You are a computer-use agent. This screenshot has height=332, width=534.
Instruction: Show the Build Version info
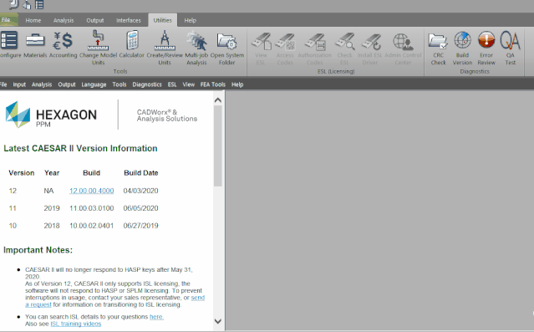click(462, 49)
